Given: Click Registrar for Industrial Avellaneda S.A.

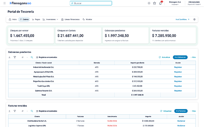Looking at the screenshot, I should pyautogui.click(x=178, y=67).
